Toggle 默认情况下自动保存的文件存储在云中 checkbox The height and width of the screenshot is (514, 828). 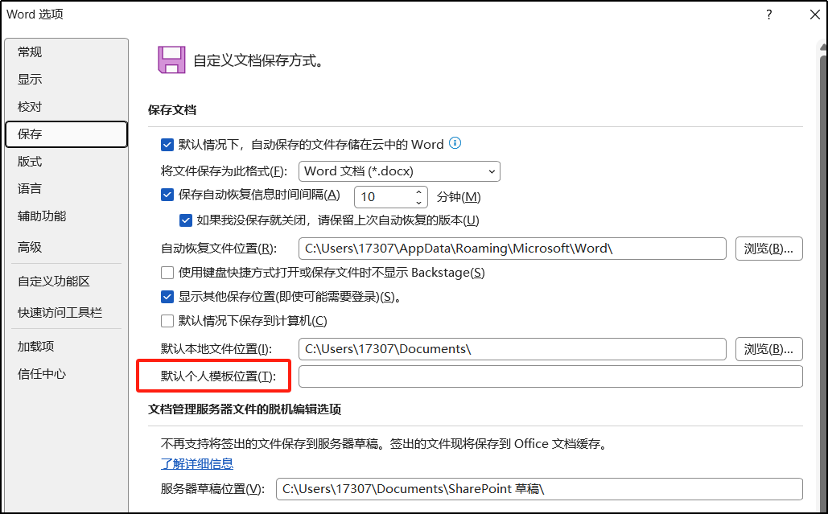167,145
